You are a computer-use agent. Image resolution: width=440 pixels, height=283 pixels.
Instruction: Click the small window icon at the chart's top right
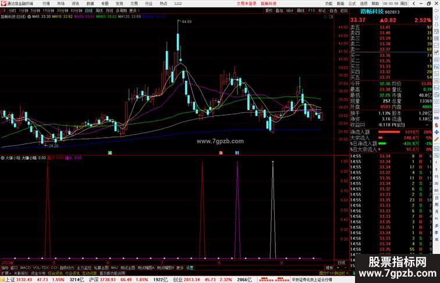[x=331, y=17]
